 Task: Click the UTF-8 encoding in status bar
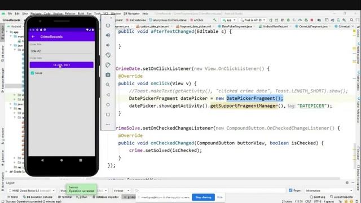(x=317, y=201)
